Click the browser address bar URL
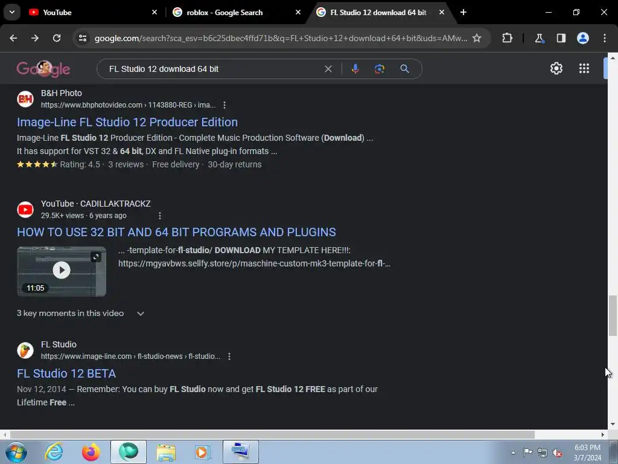 [x=281, y=38]
